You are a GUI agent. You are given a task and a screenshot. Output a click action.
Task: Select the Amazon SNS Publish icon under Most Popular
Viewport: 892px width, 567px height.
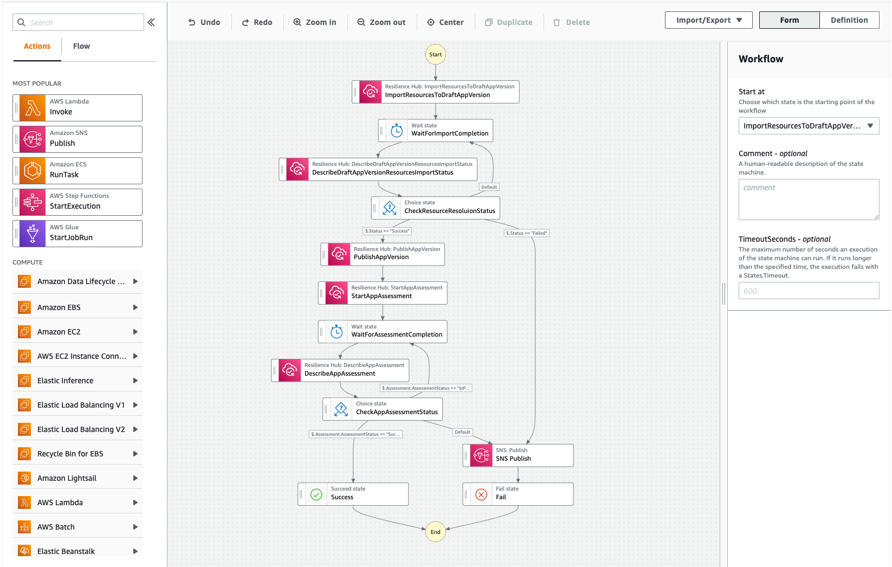pos(33,139)
